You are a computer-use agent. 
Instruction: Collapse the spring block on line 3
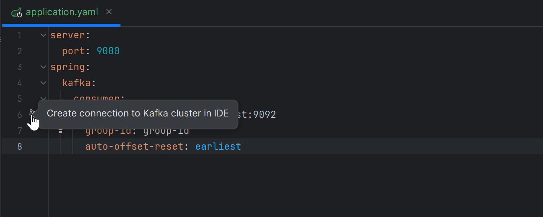pyautogui.click(x=43, y=67)
